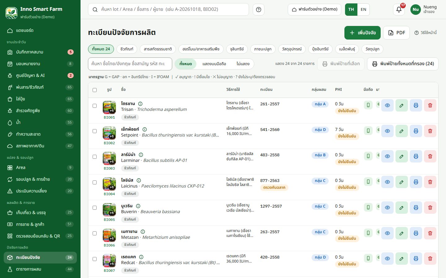The image size is (446, 278).
Task: Open the แดชบอร์ด dashboard sidebar item
Action: pos(40,31)
